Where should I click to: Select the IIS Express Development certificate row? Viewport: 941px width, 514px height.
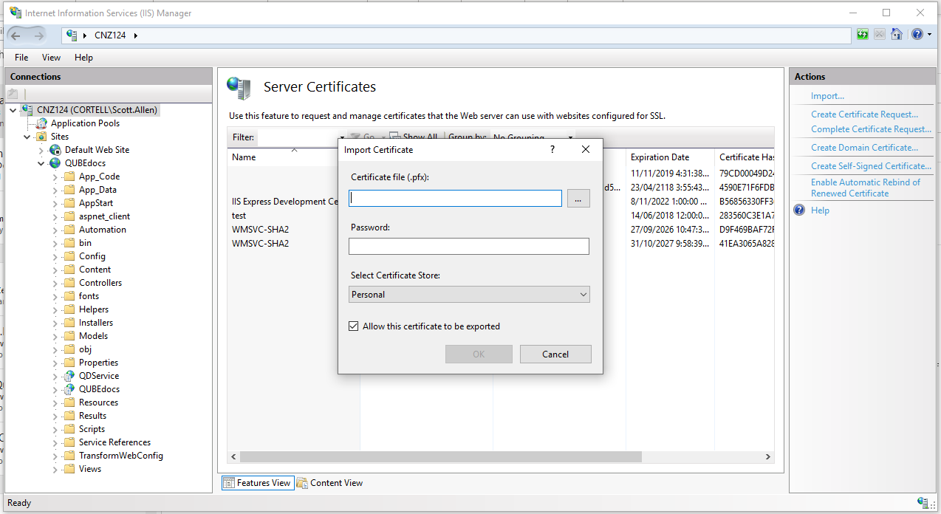(x=284, y=202)
